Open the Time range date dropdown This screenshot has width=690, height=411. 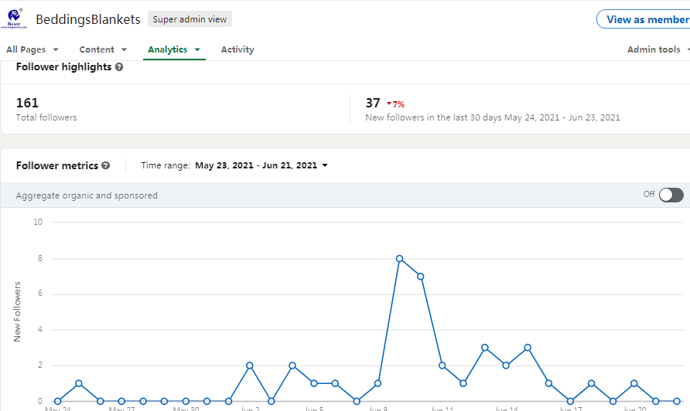click(x=261, y=165)
